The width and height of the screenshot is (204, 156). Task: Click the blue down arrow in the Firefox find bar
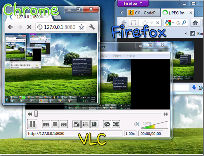pos(194,87)
